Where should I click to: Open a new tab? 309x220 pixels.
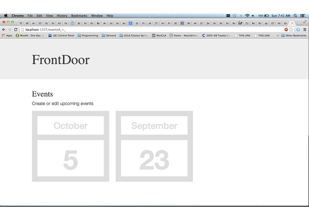tap(299, 23)
